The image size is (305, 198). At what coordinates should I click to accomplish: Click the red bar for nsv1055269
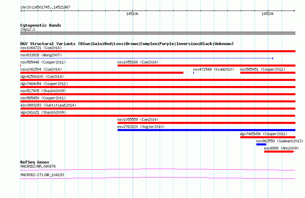click(x=206, y=66)
